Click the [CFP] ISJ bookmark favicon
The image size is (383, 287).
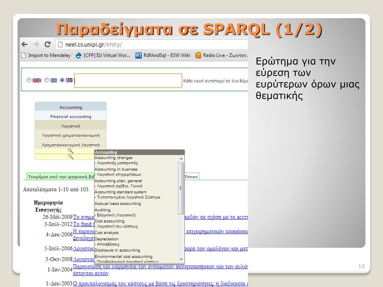click(79, 55)
